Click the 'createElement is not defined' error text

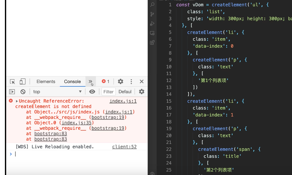click(53, 106)
